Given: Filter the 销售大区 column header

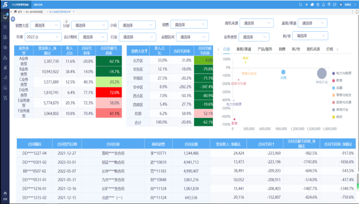Looking at the screenshot, I should pos(146,51).
